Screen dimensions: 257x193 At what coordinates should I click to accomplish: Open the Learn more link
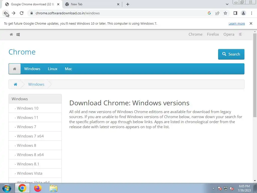(237, 23)
